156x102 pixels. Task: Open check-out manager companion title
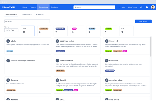[x=23, y=60]
